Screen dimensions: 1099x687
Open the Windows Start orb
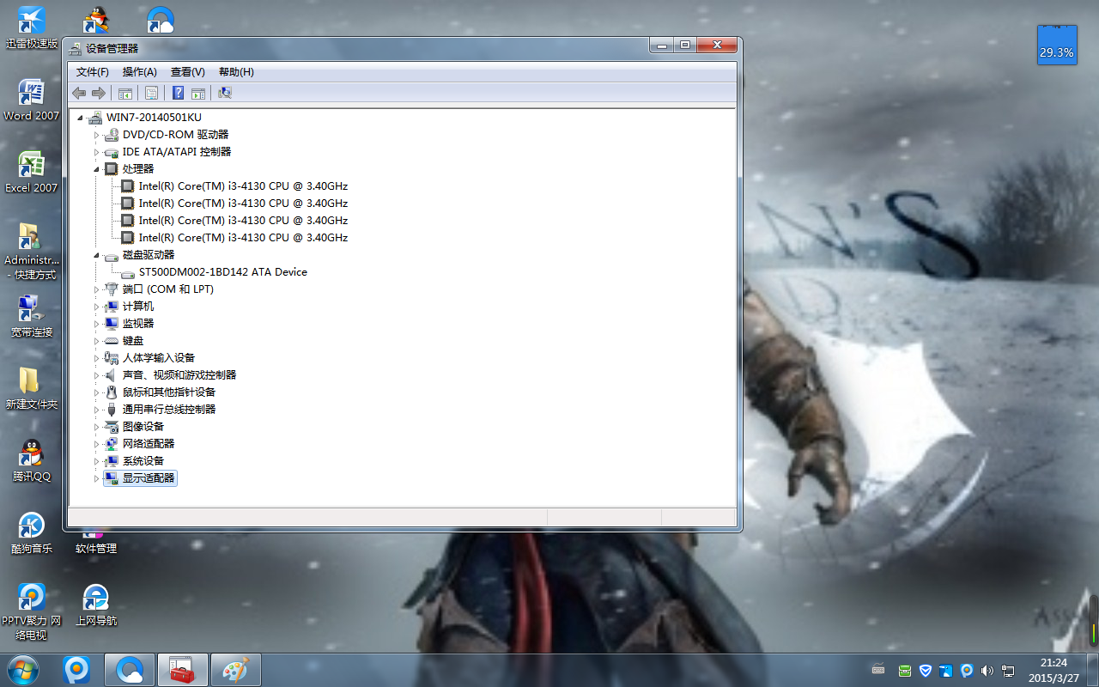click(x=22, y=670)
